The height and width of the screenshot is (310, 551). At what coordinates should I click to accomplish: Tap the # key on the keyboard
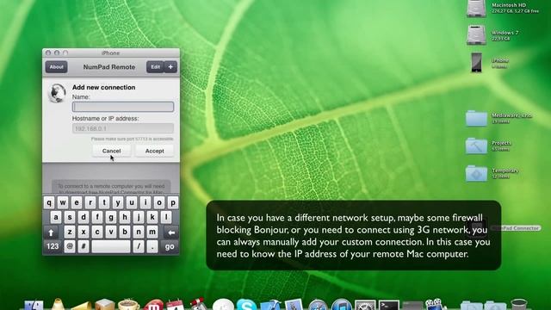tap(84, 246)
